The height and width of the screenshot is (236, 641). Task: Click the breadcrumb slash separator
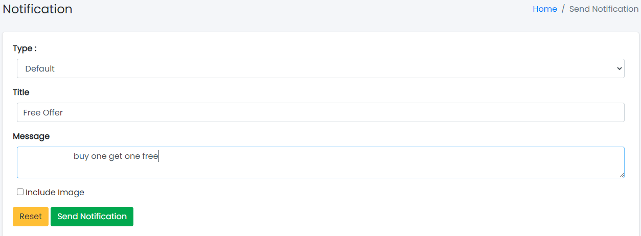click(x=563, y=9)
